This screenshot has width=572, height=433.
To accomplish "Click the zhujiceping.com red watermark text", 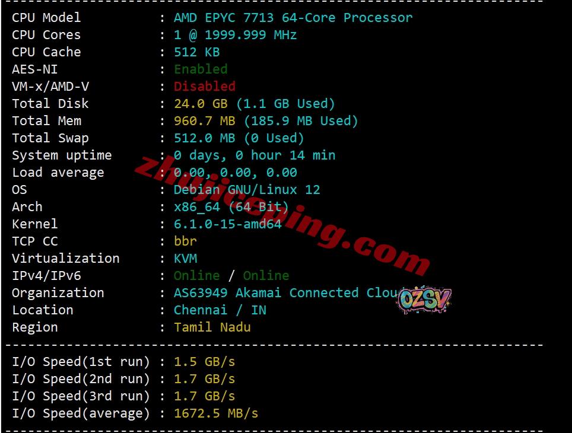I will coord(282,215).
